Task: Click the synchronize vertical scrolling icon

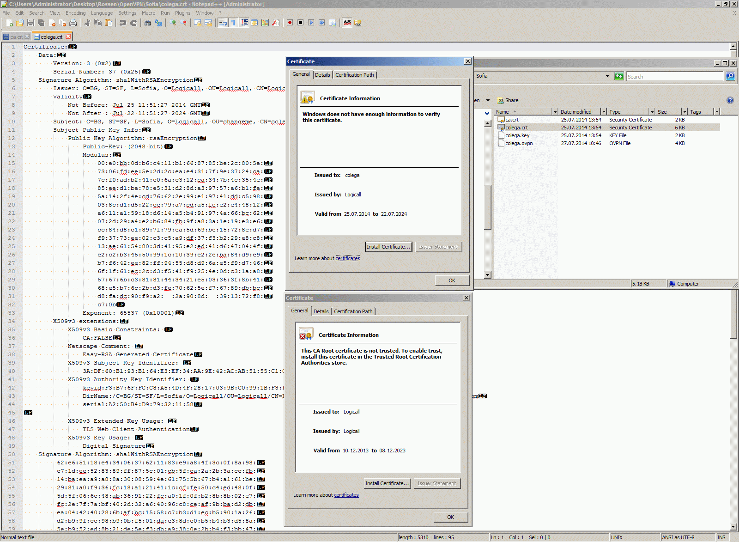Action: (198, 23)
